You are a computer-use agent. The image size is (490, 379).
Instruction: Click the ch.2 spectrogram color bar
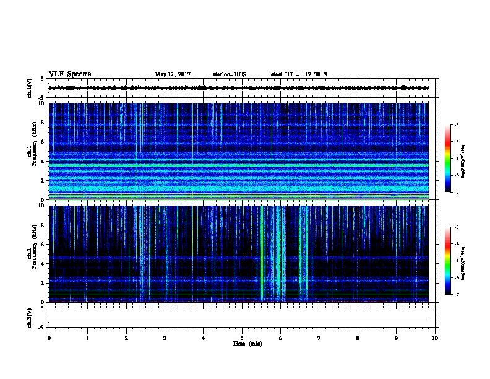(447, 261)
